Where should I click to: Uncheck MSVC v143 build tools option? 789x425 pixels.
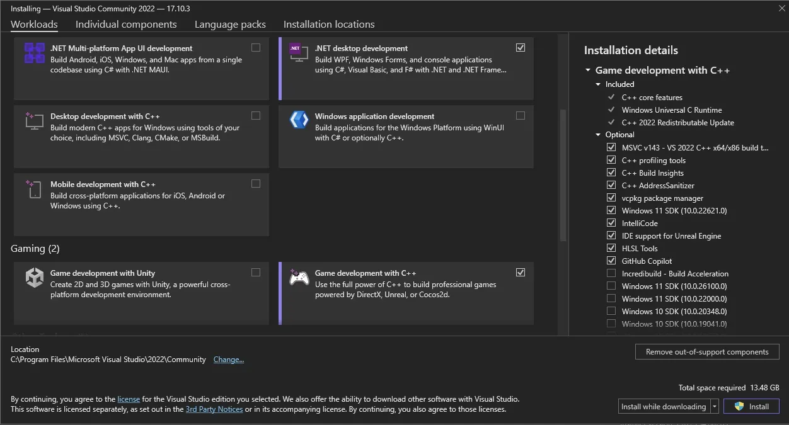coord(611,147)
